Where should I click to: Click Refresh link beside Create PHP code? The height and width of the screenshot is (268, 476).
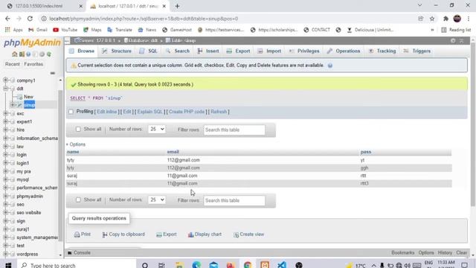[219, 112]
